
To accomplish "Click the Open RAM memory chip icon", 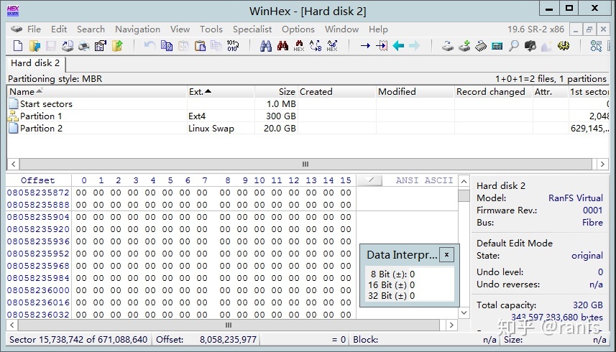I will point(481,46).
